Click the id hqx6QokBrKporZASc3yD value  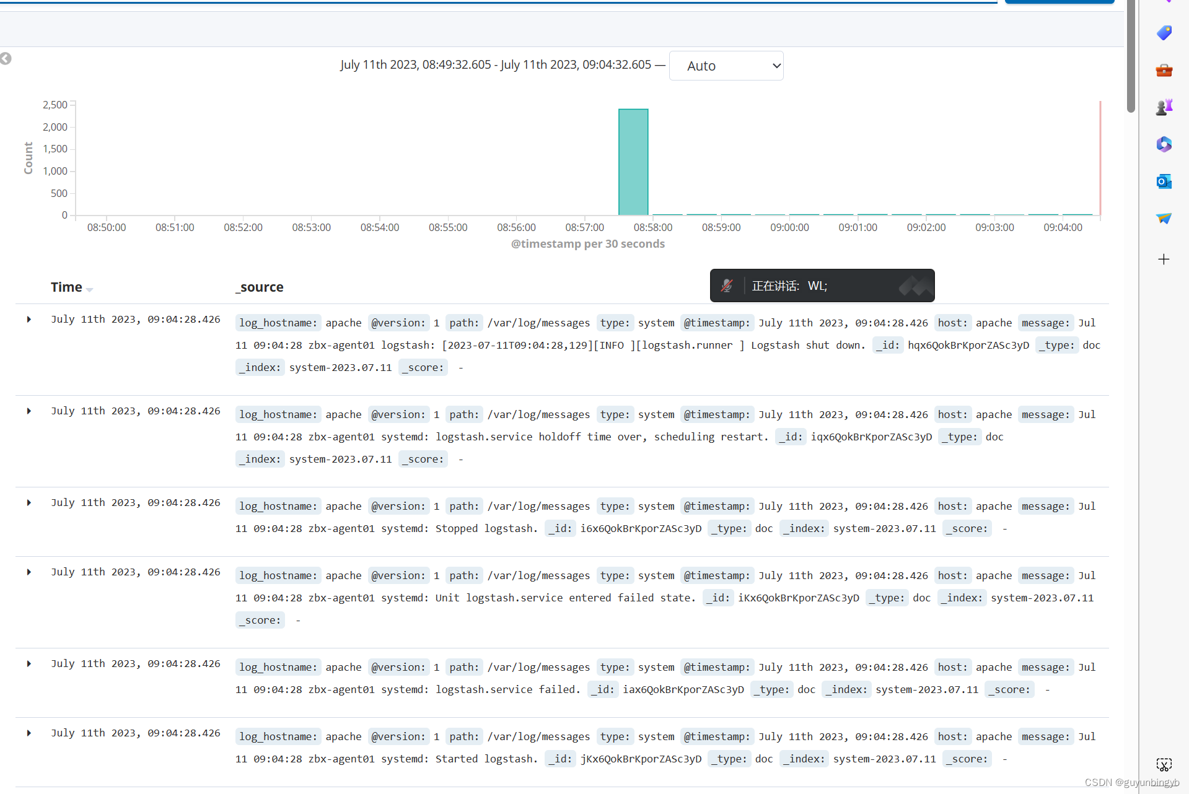pyautogui.click(x=968, y=346)
